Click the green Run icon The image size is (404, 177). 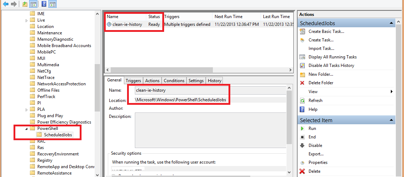[302, 129]
